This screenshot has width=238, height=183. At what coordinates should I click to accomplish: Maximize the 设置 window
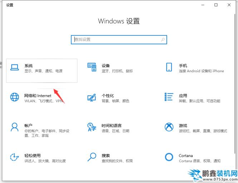point(216,5)
